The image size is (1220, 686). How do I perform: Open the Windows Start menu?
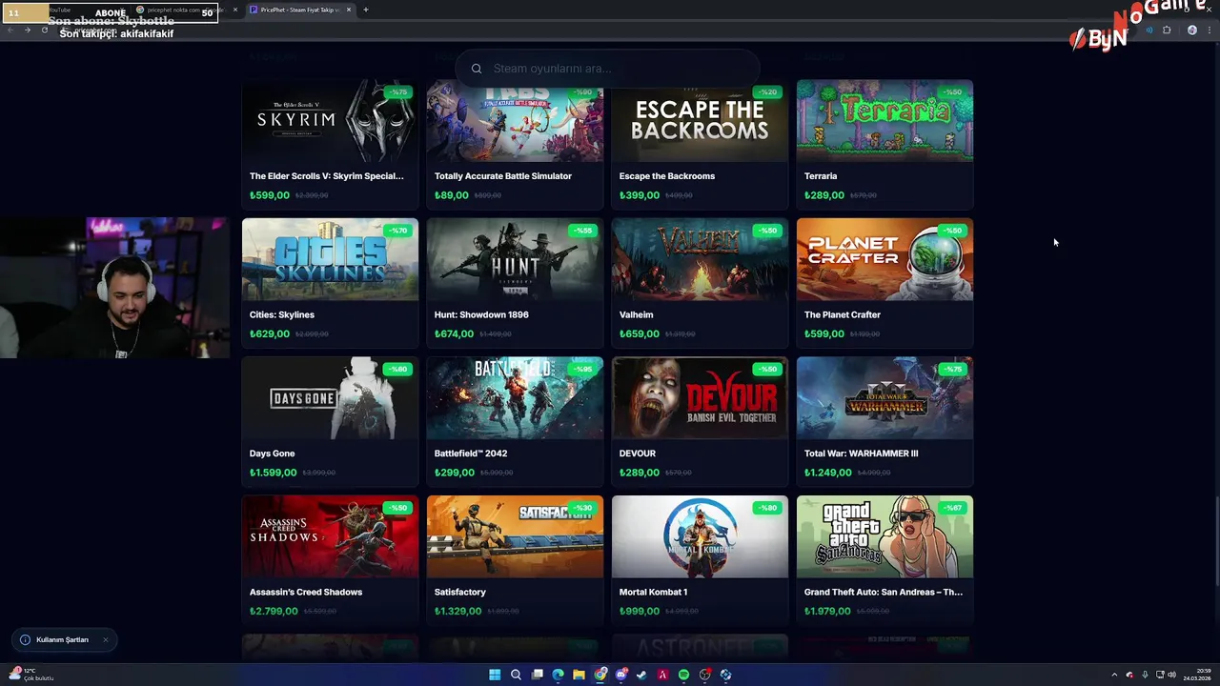tap(495, 675)
